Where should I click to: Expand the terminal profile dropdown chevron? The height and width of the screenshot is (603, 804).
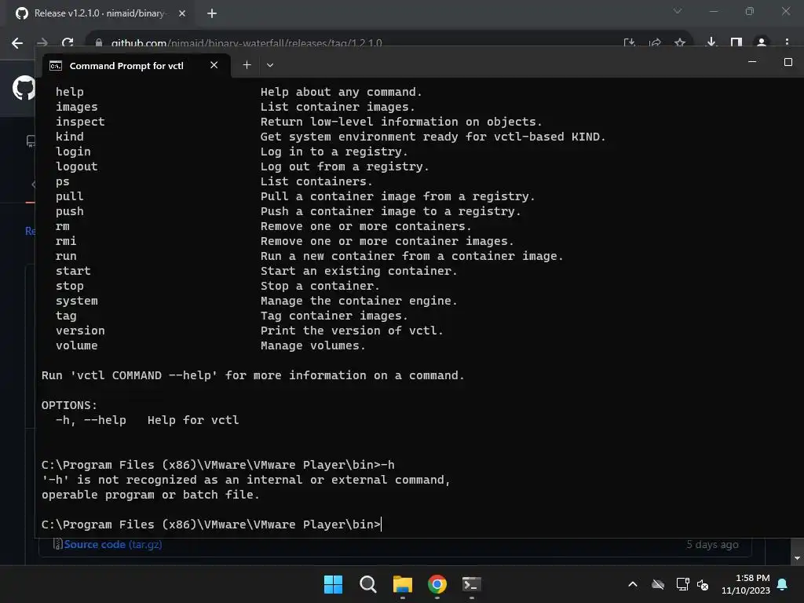[270, 65]
